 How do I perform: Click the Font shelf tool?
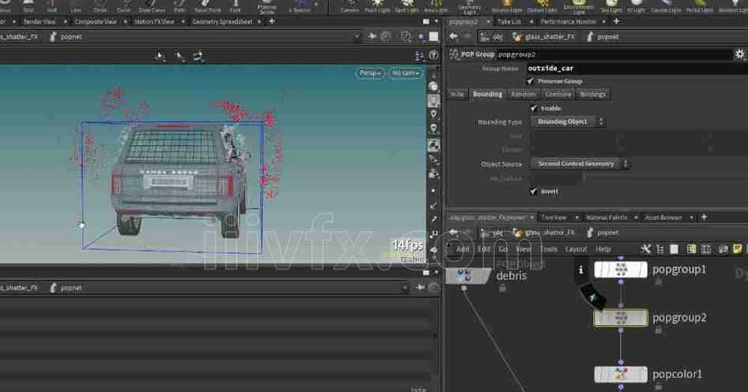coord(235,6)
